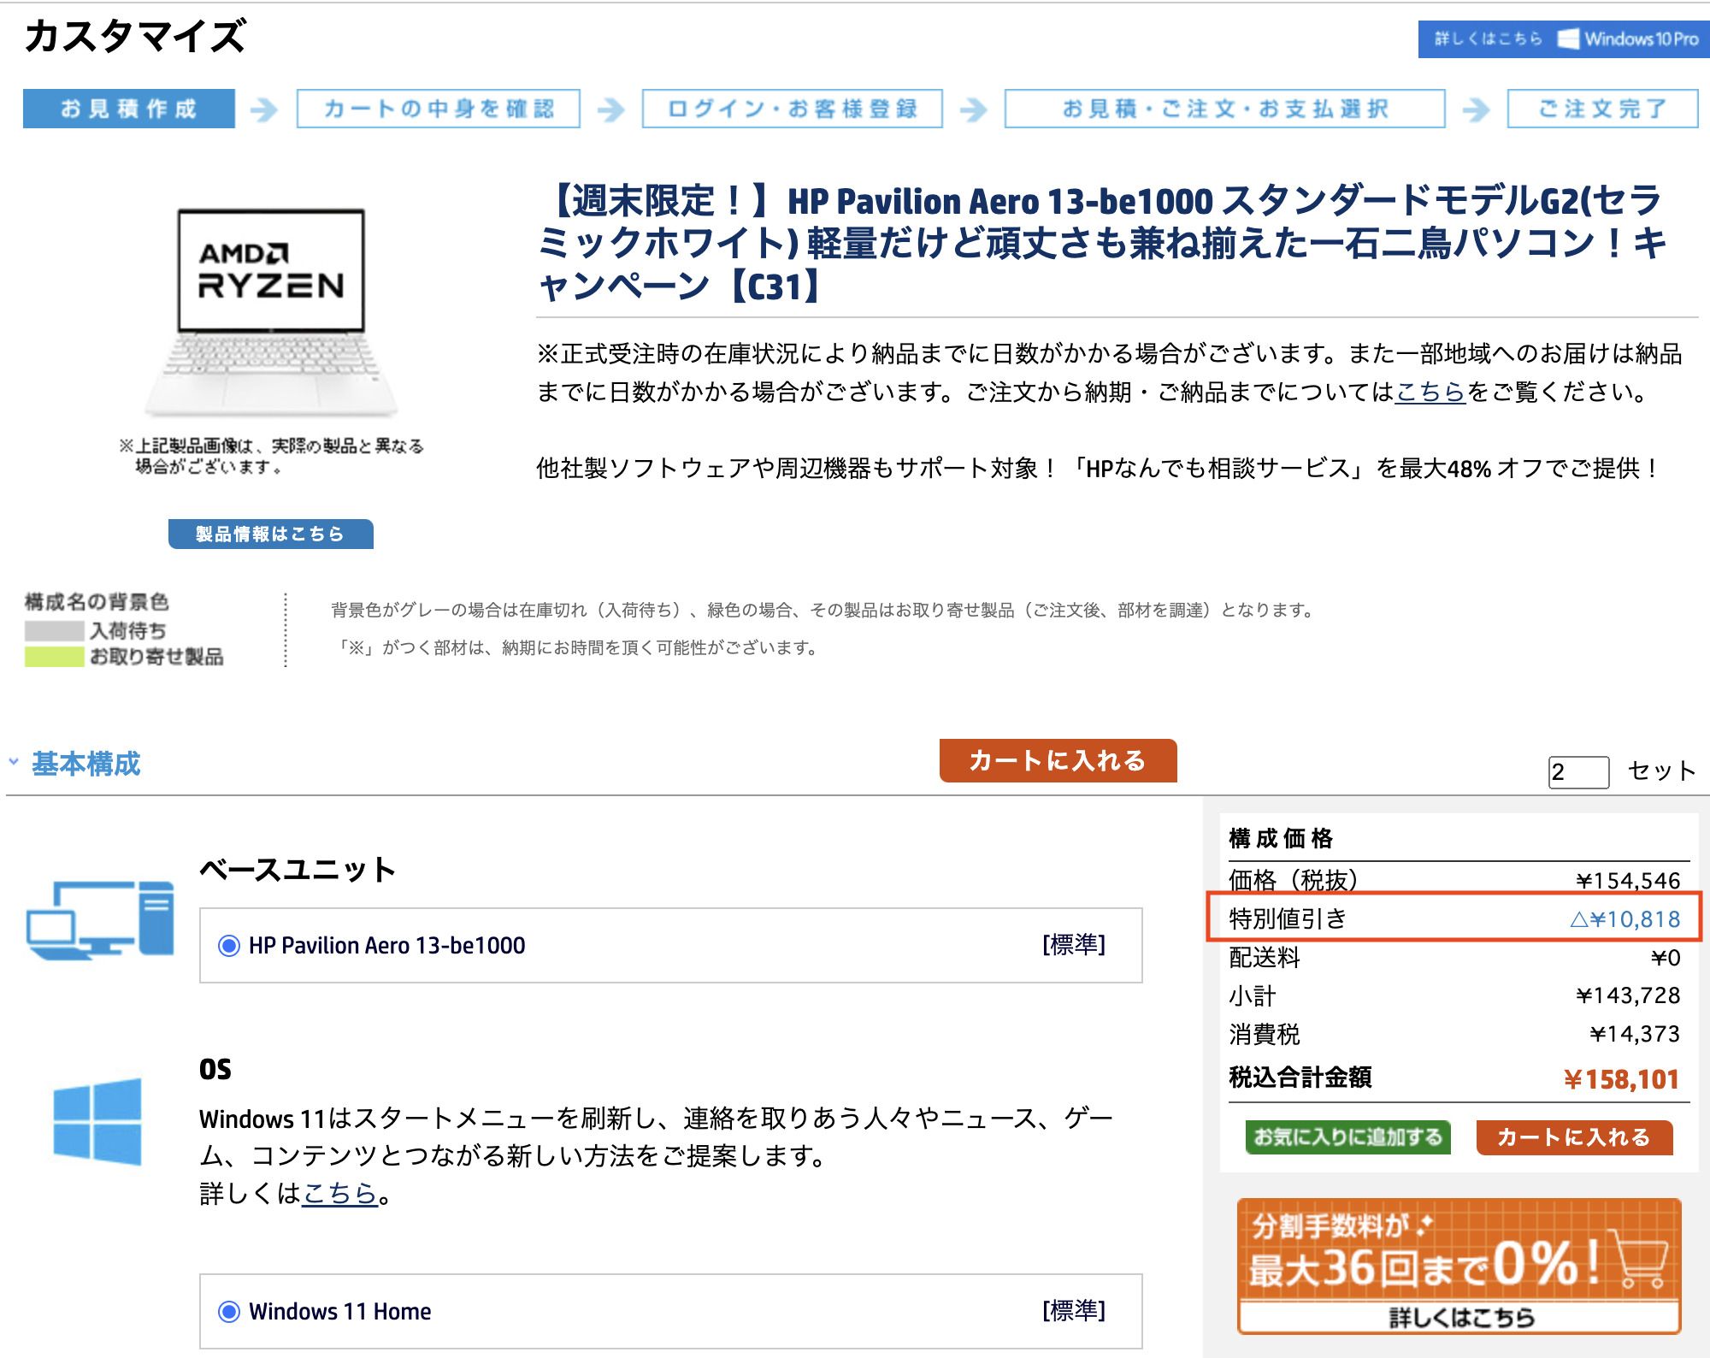Click the product title HP Pavilion Aero heading

click(x=1102, y=243)
